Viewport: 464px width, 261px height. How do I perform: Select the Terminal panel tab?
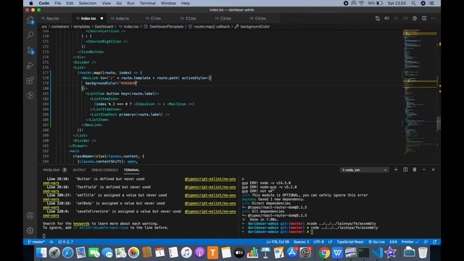tap(131, 170)
